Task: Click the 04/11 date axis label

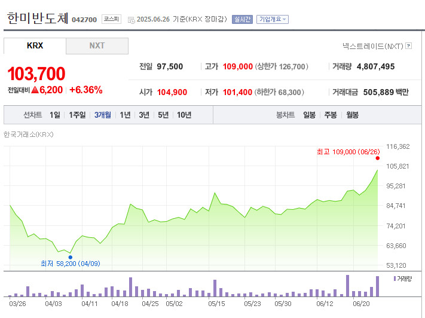Action: (x=90, y=304)
